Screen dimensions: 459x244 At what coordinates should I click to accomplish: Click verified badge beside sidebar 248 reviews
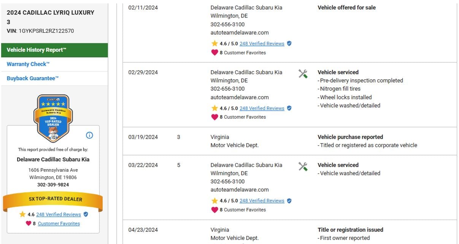(86, 214)
